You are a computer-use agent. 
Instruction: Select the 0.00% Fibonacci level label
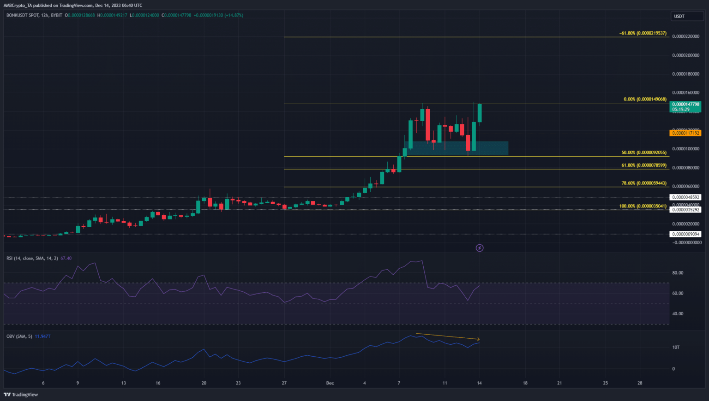coord(645,99)
